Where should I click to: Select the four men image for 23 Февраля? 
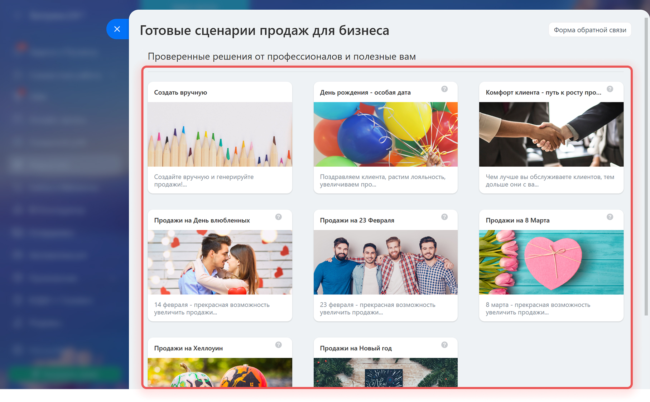pos(386,262)
